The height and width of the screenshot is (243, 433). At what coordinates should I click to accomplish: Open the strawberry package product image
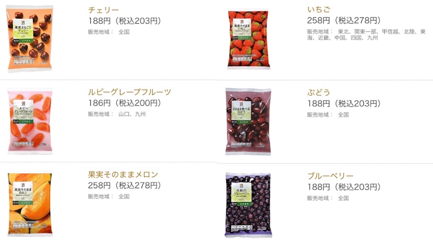248,39
